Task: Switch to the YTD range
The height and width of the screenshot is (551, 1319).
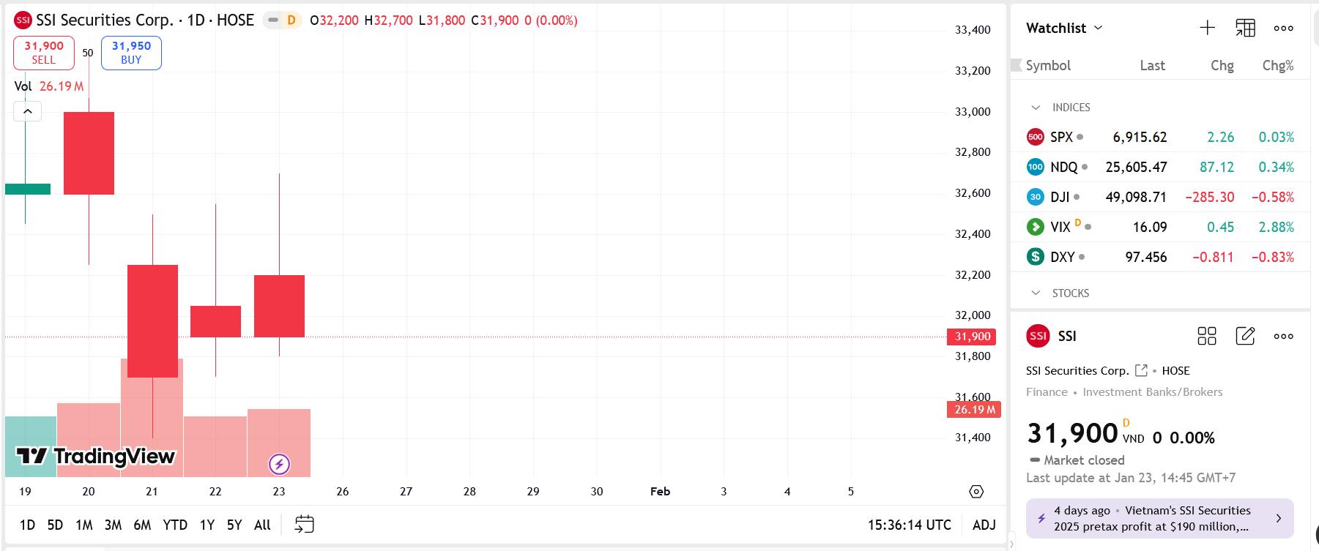Action: click(175, 525)
